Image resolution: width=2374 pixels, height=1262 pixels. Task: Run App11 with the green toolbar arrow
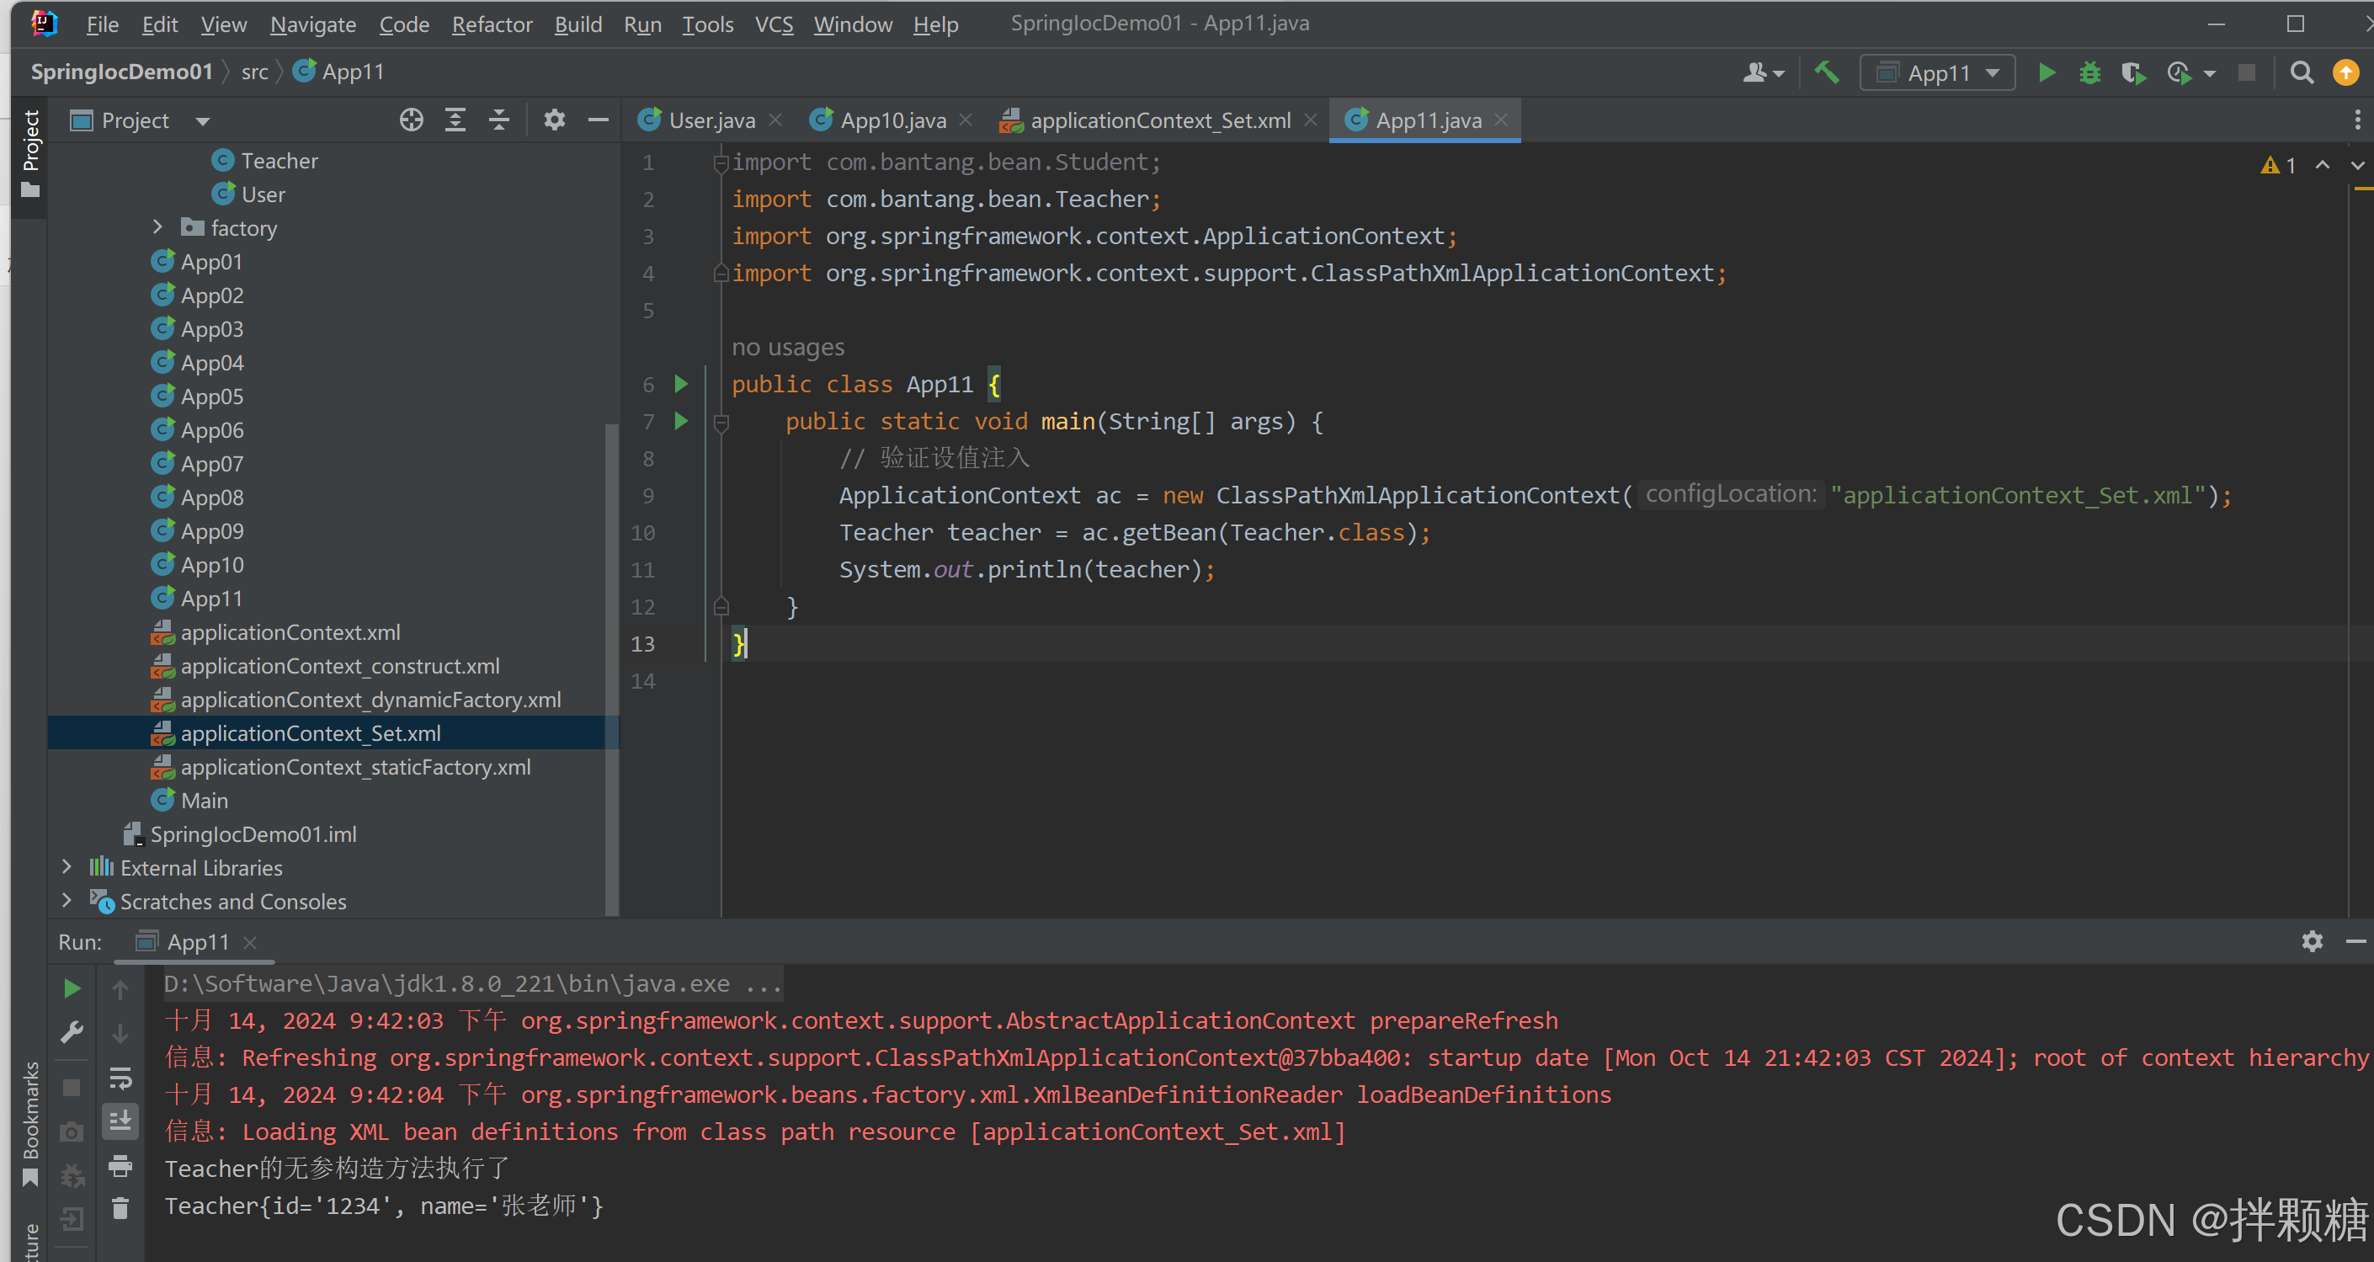click(x=2046, y=72)
